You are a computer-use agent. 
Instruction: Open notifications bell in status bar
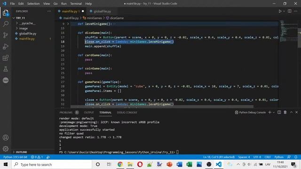296,157
